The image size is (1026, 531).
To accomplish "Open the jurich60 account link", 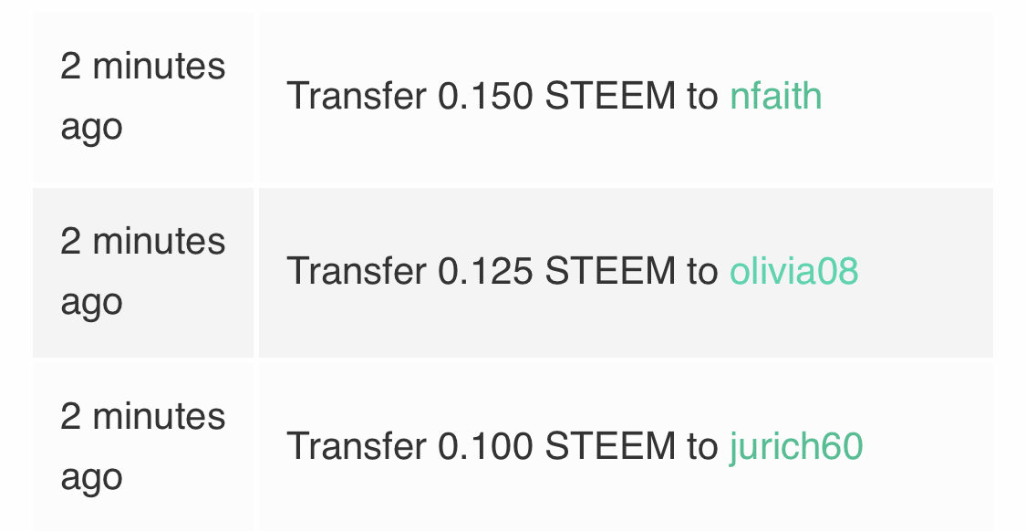I will (x=796, y=446).
